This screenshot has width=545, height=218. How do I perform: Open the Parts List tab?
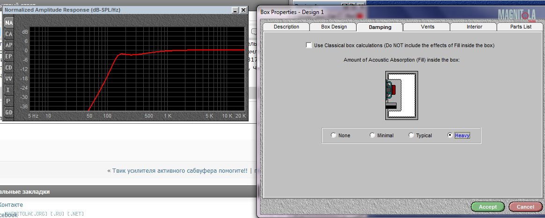[521, 27]
